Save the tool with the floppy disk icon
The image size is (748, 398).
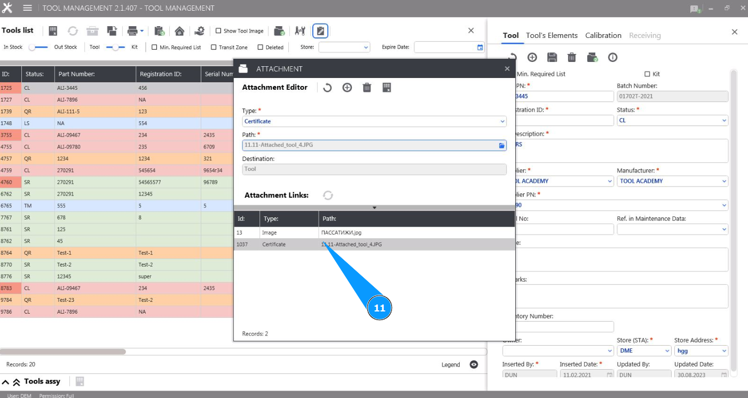552,57
